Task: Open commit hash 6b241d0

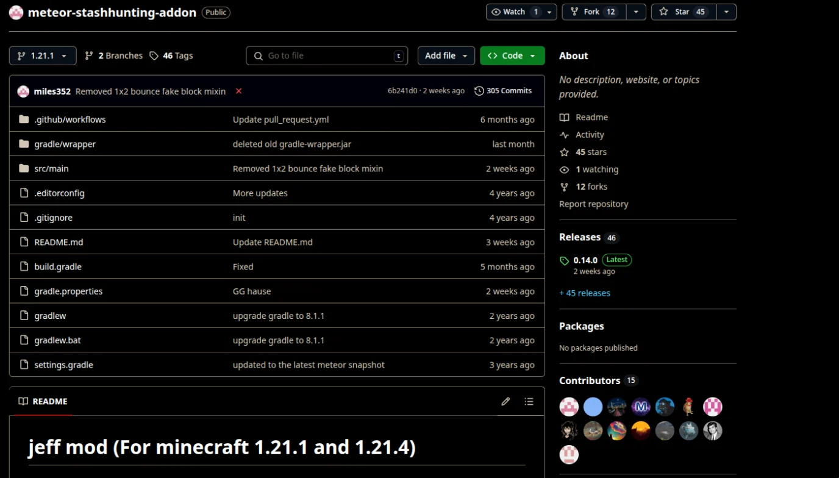Action: click(x=402, y=91)
